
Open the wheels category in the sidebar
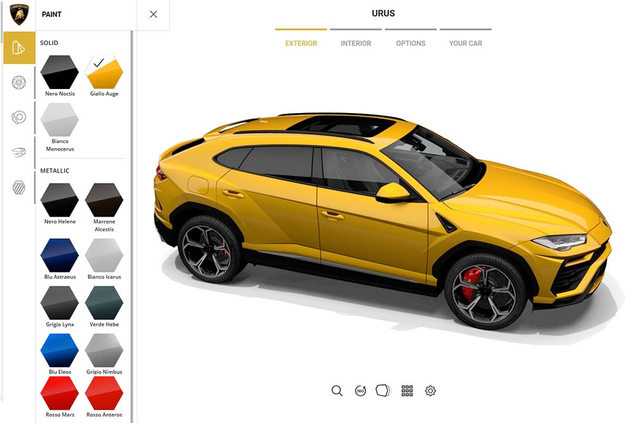coord(19,83)
